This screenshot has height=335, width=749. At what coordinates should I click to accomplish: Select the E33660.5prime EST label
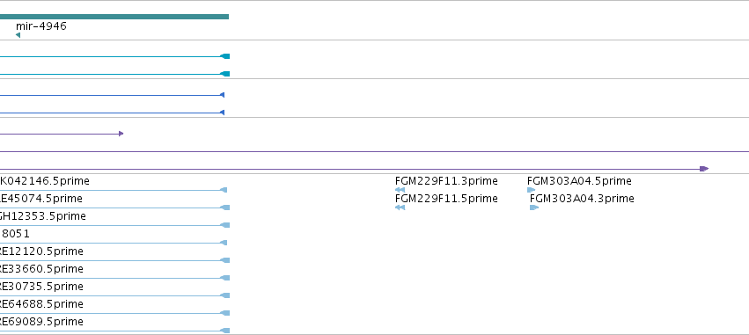(x=41, y=269)
